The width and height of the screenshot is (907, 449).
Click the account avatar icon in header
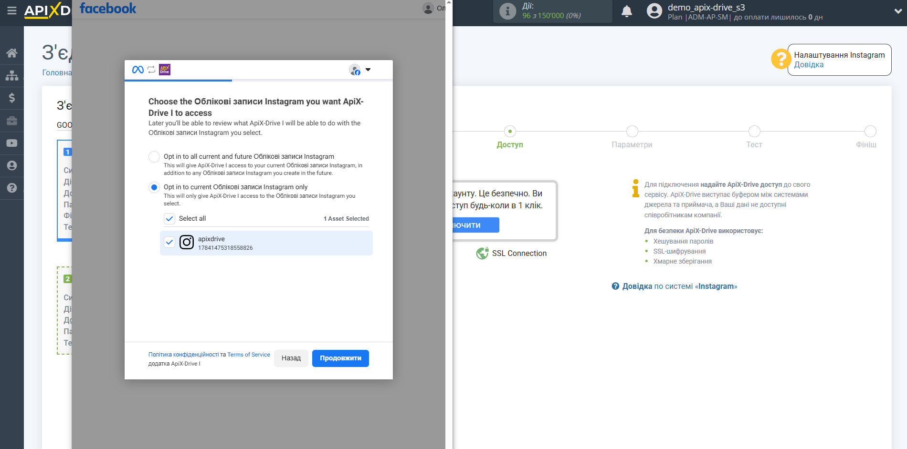(654, 11)
